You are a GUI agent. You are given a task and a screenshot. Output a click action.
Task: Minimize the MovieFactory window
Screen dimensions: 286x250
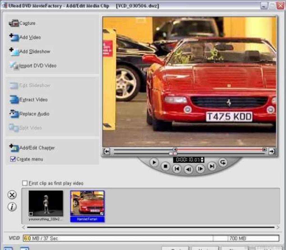click(264, 6)
